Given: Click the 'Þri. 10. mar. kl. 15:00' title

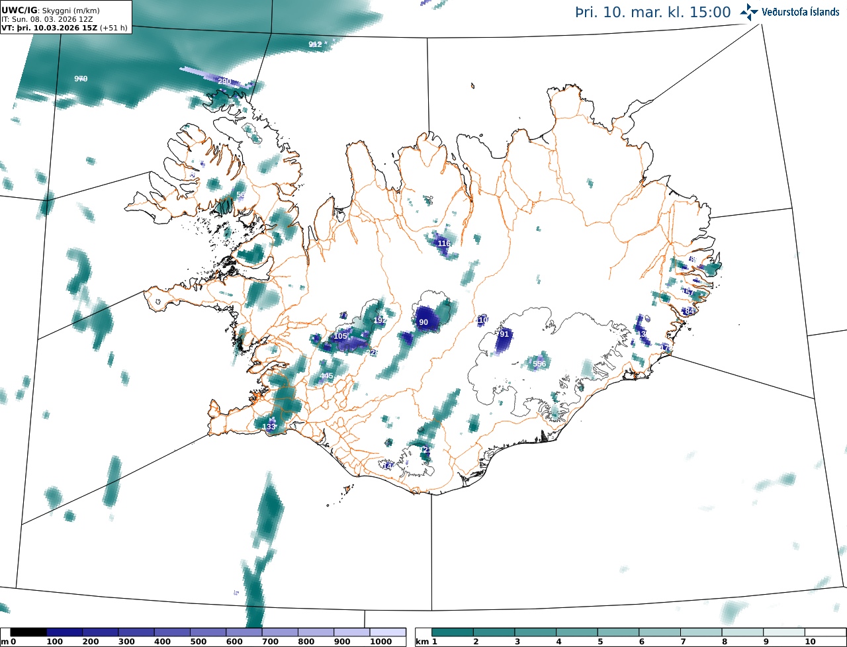Looking at the screenshot, I should coord(653,13).
